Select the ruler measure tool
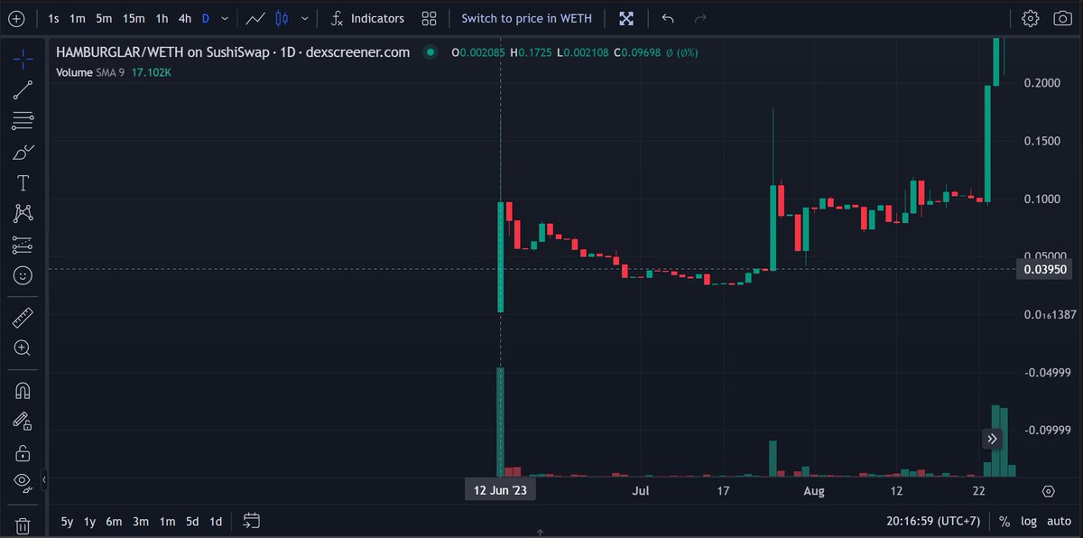Viewport: 1083px width, 538px height. pyautogui.click(x=23, y=317)
